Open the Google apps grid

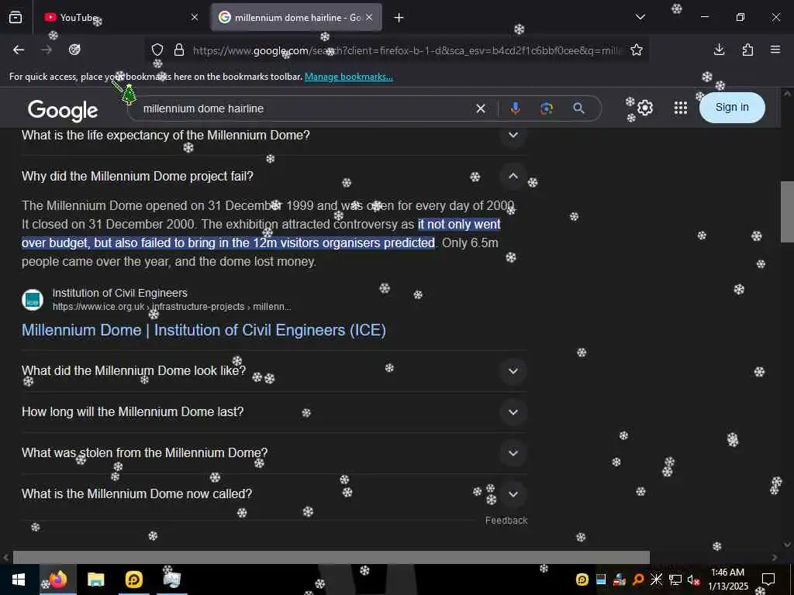click(681, 108)
